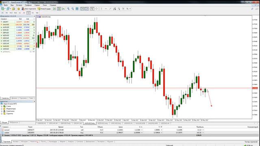The height and width of the screenshot is (146, 260).
Task: Select AUDUSD row in Market Watch
Action: pyautogui.click(x=17, y=27)
